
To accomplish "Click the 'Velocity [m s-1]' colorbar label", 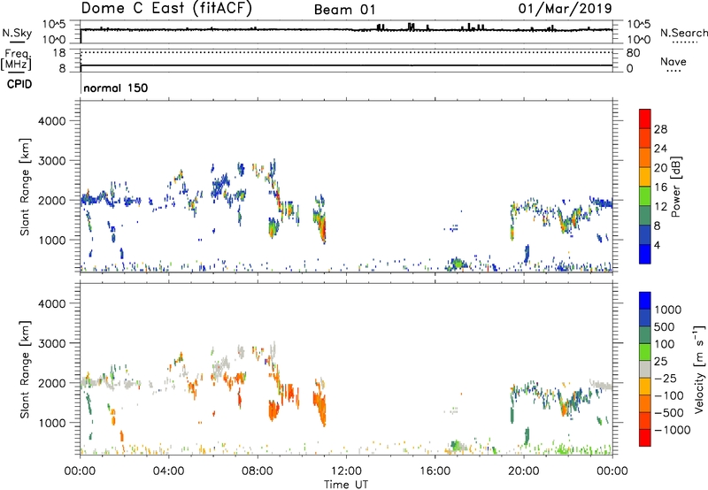I will coord(699,369).
